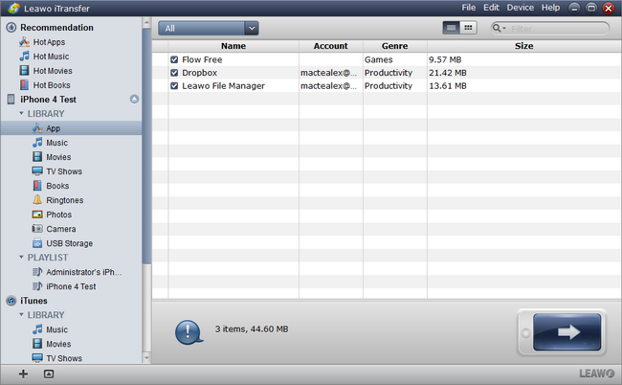Sort by the Account column header
622x385 pixels.
click(x=331, y=46)
